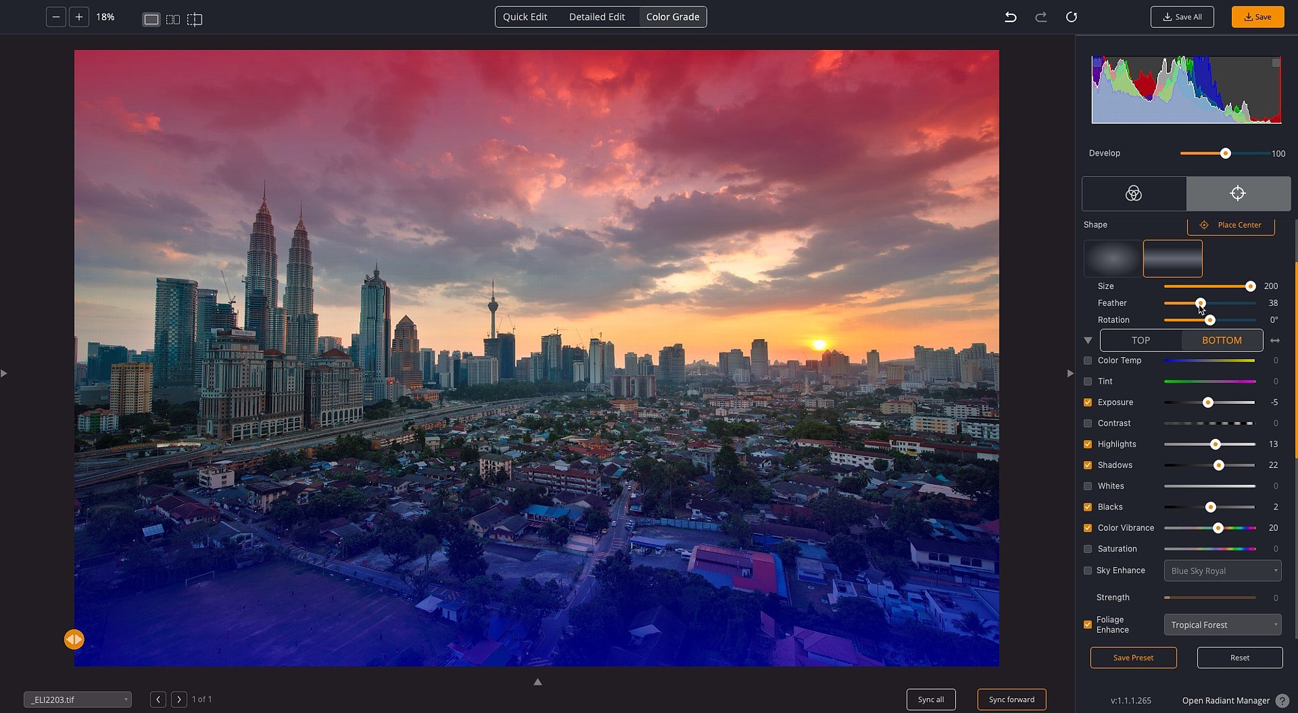1298x713 pixels.
Task: Select single image view mode icon
Action: coord(151,19)
